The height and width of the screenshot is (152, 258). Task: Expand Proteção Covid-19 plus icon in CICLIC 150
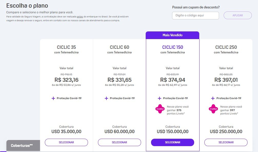click(160, 98)
